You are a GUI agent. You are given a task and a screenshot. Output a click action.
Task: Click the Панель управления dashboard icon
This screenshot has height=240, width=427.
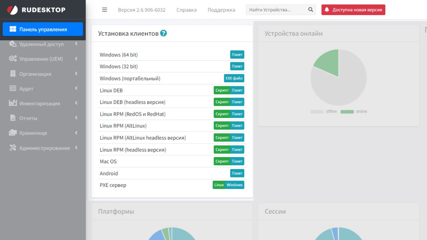(x=13, y=29)
